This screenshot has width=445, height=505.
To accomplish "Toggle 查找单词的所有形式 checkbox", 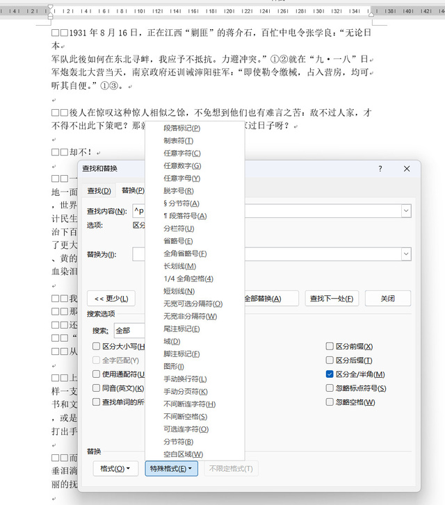I will (96, 402).
